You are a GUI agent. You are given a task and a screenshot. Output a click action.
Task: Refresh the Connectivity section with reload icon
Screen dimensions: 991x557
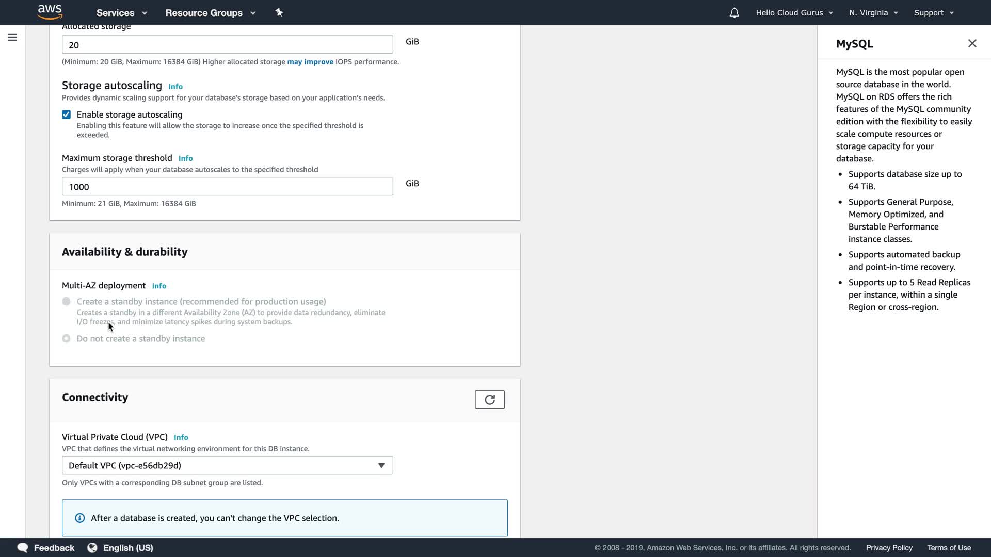(x=489, y=400)
